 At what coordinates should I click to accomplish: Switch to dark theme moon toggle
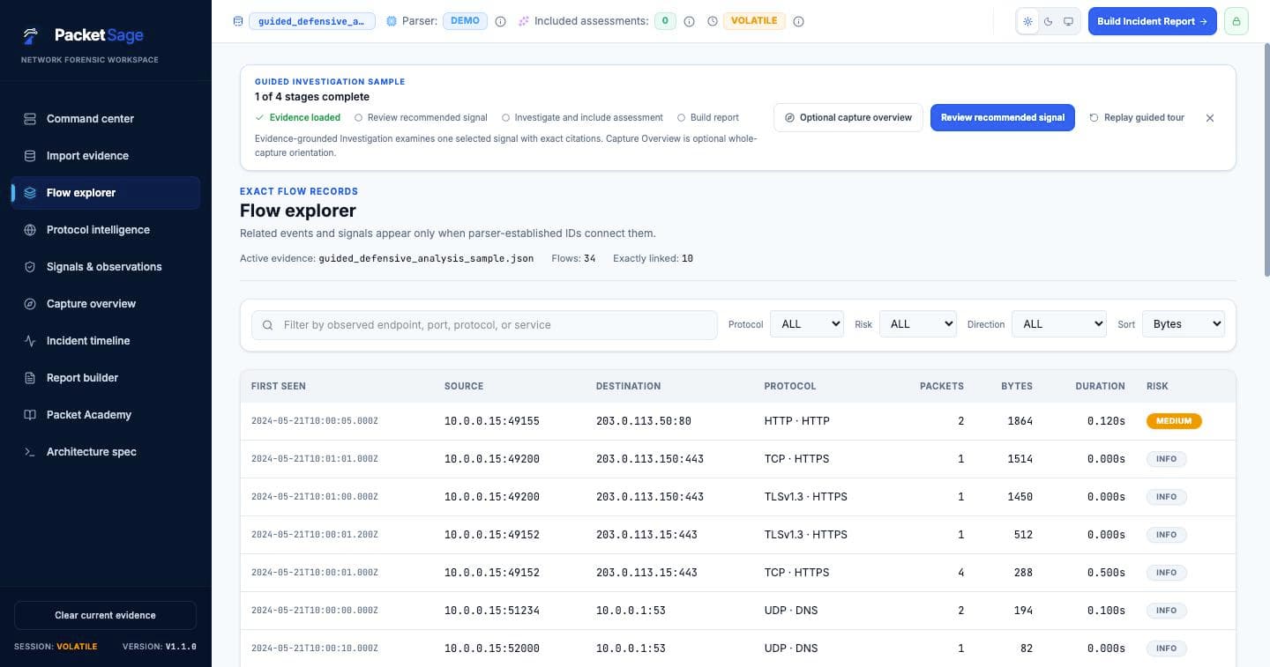tap(1048, 21)
